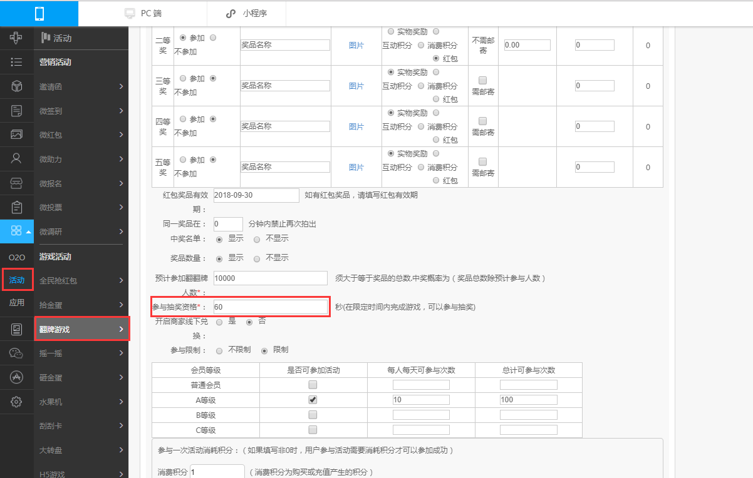Select 不显示 for 中奖名单

[x=257, y=240]
